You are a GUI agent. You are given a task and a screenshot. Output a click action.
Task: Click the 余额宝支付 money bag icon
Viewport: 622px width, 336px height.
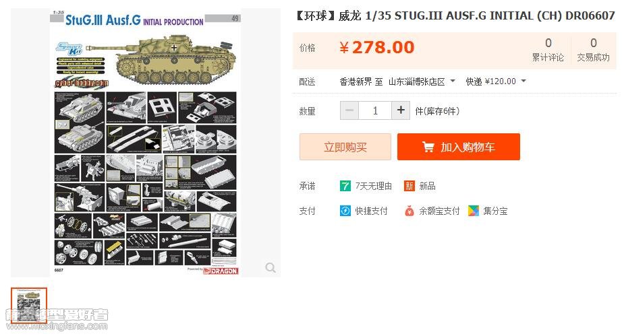point(409,211)
